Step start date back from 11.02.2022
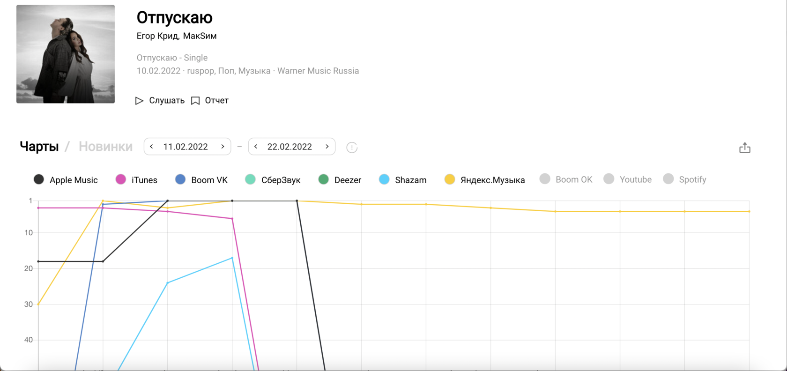787x371 pixels. click(x=151, y=147)
